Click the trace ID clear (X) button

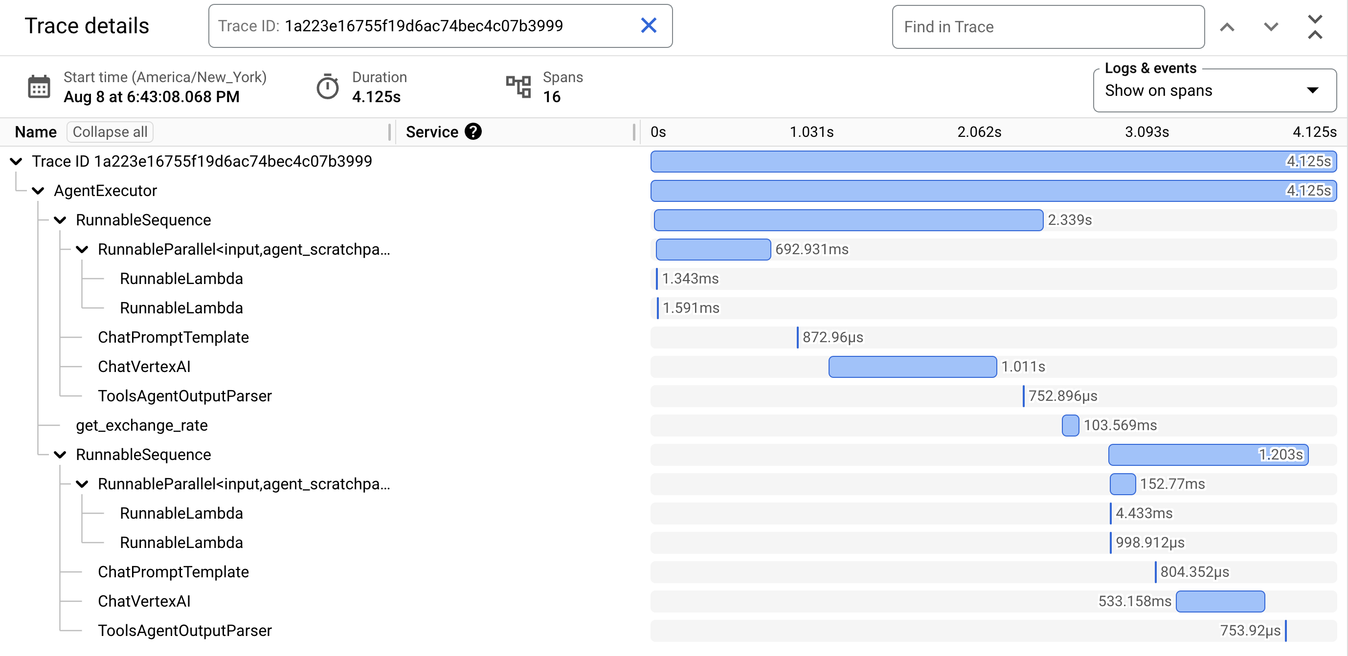coord(648,25)
